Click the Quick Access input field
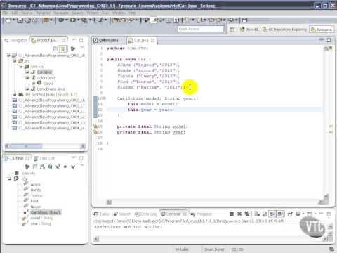 click(x=200, y=29)
